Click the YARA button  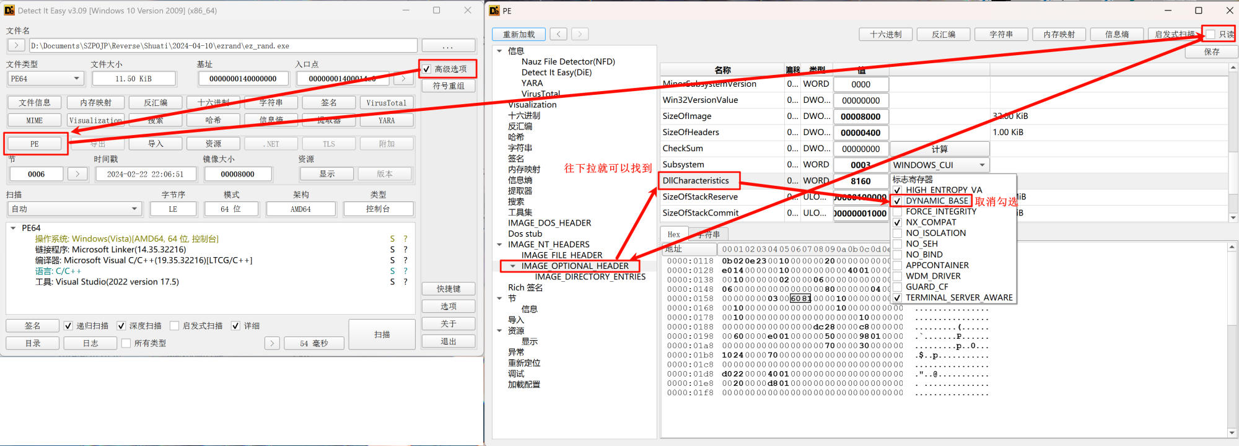(387, 120)
